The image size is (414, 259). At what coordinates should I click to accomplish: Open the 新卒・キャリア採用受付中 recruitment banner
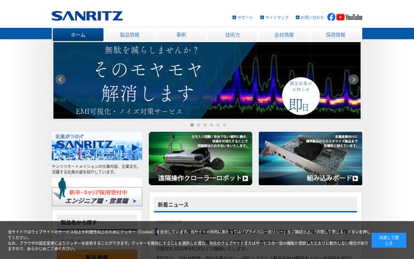[x=97, y=192]
